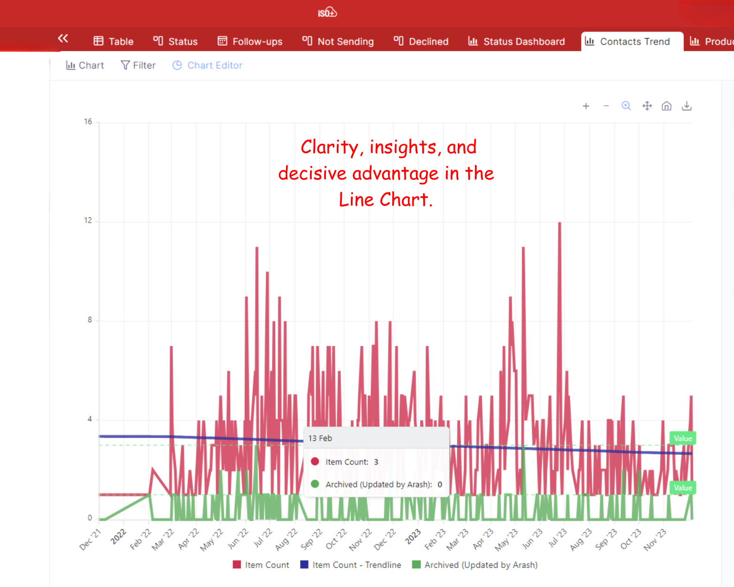734x587 pixels.
Task: Select the magnifier selection zoom tool
Action: [626, 106]
